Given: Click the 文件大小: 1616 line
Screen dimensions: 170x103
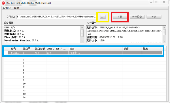Looking at the screenshot, I should coord(96,41).
